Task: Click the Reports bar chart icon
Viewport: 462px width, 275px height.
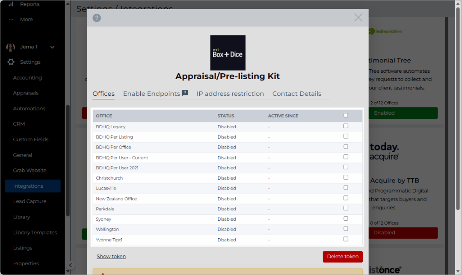Action: click(11, 4)
